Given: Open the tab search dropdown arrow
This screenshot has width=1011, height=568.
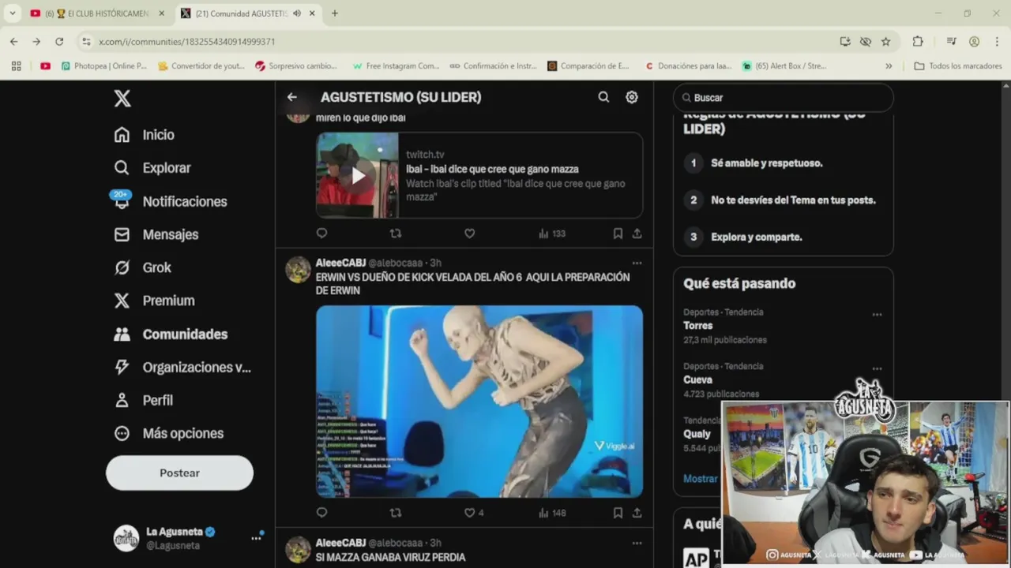Looking at the screenshot, I should tap(12, 13).
